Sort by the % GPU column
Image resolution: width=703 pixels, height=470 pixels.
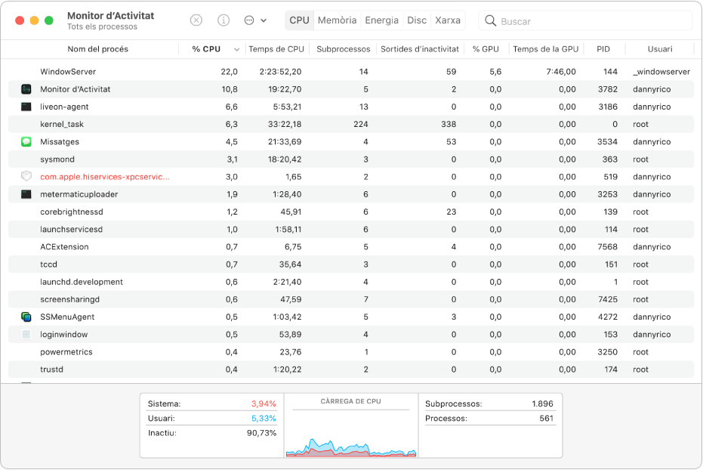(x=486, y=49)
